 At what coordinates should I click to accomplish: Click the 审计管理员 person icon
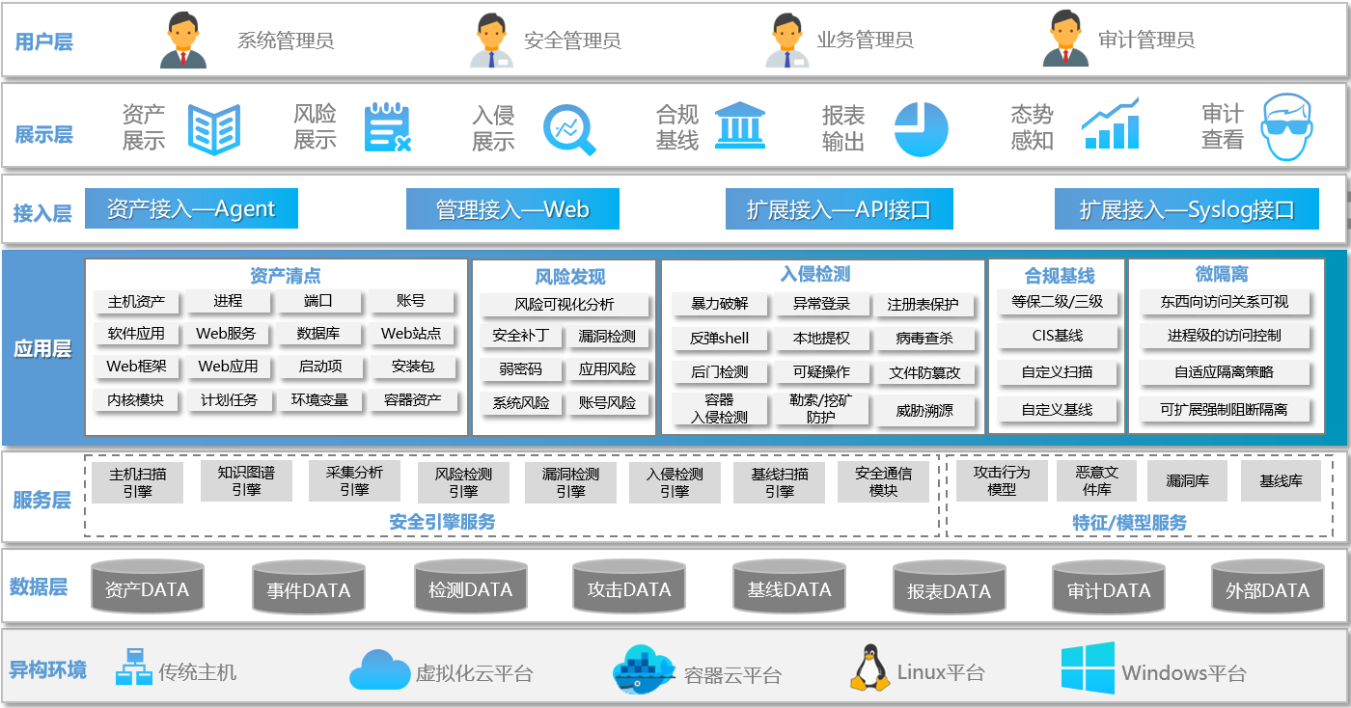click(1066, 40)
